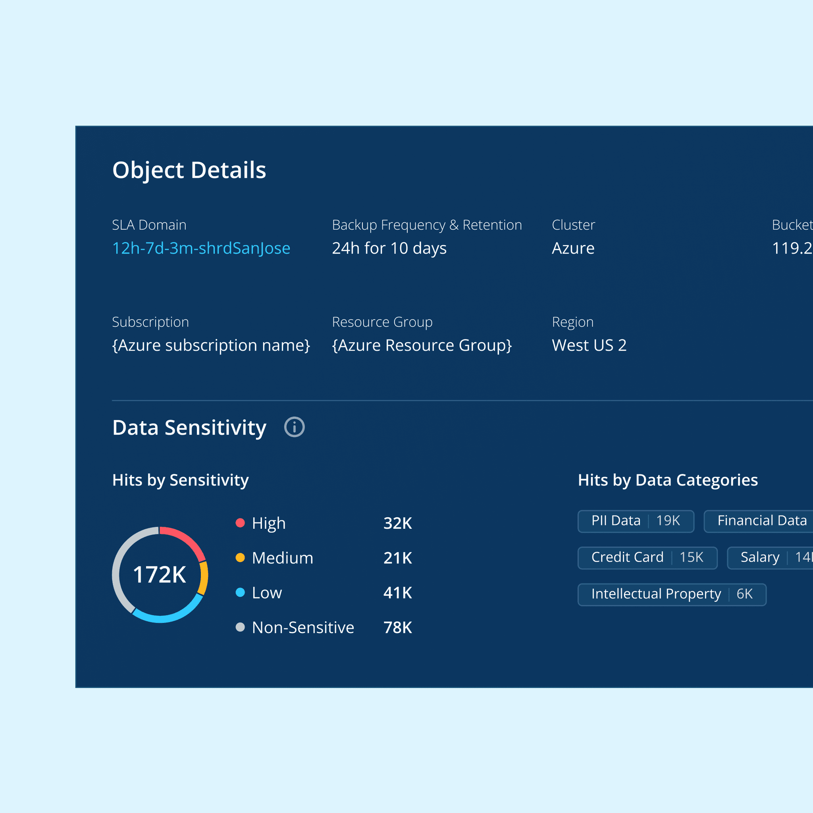Image resolution: width=813 pixels, height=813 pixels.
Task: Click the Medium legend label
Action: coord(282,558)
